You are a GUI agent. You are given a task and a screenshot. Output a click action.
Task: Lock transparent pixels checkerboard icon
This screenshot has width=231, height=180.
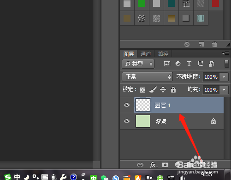click(142, 90)
